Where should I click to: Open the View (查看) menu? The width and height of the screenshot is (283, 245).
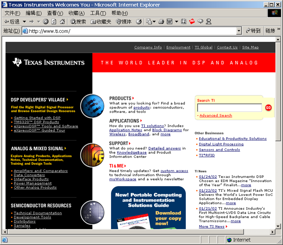[x=55, y=13]
